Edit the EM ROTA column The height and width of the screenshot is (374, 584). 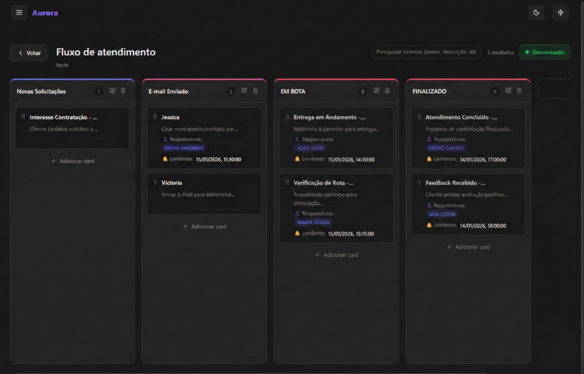coord(376,91)
